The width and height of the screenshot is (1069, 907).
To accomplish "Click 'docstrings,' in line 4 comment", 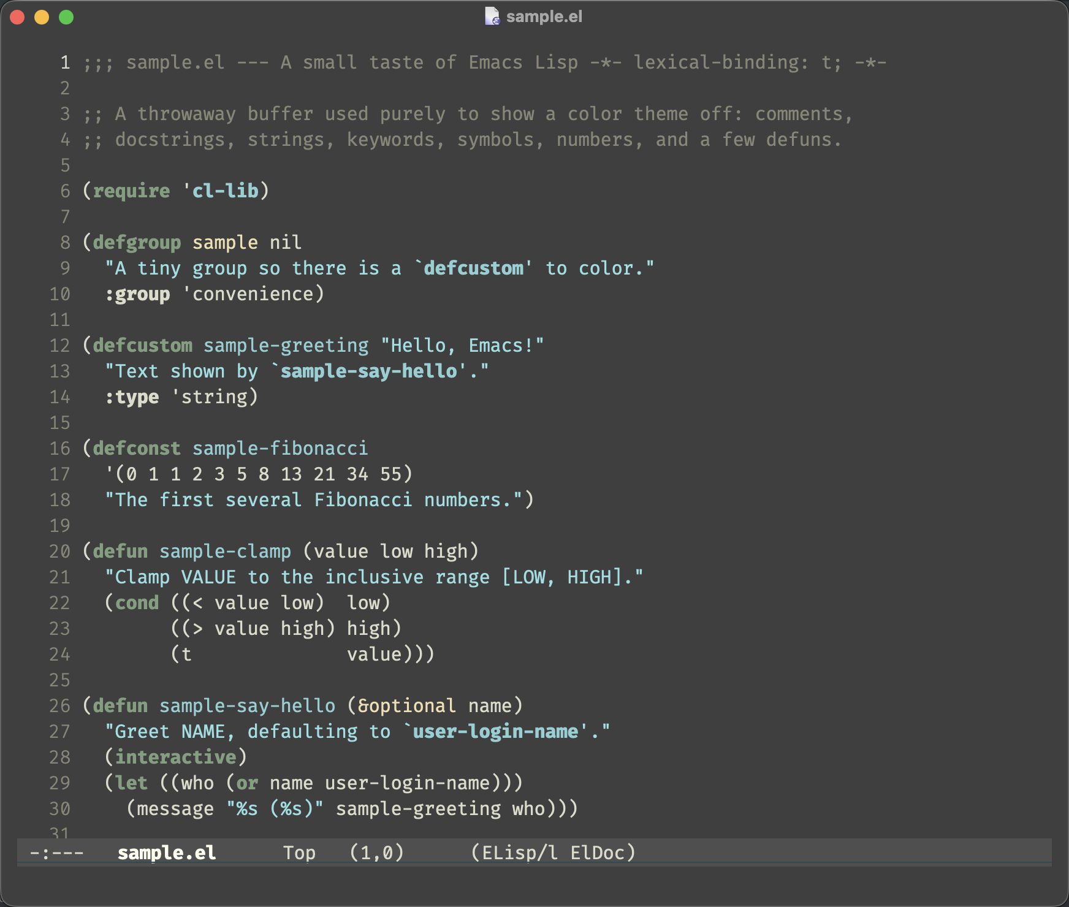I will tap(175, 139).
